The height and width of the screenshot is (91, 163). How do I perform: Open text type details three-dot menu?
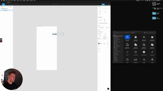coord(109,39)
